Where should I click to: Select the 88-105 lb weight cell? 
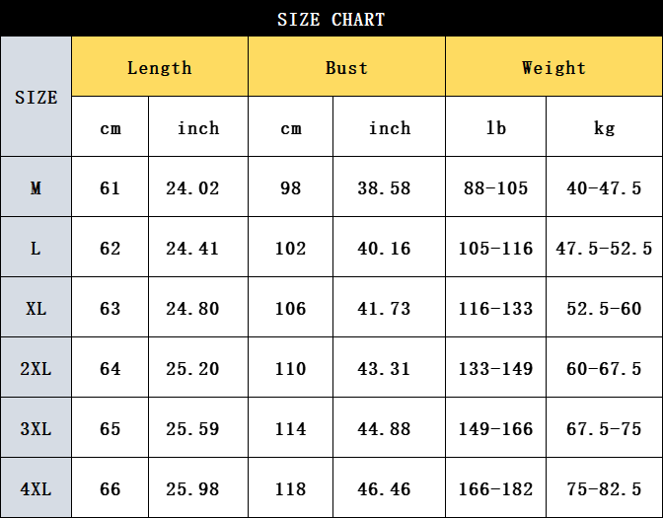point(495,187)
